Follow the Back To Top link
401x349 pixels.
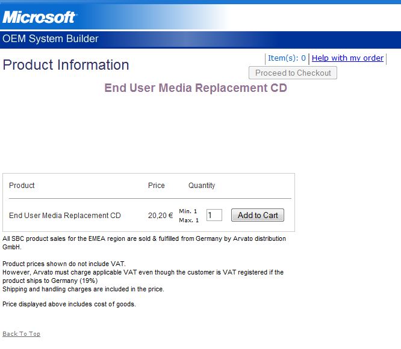tap(22, 334)
